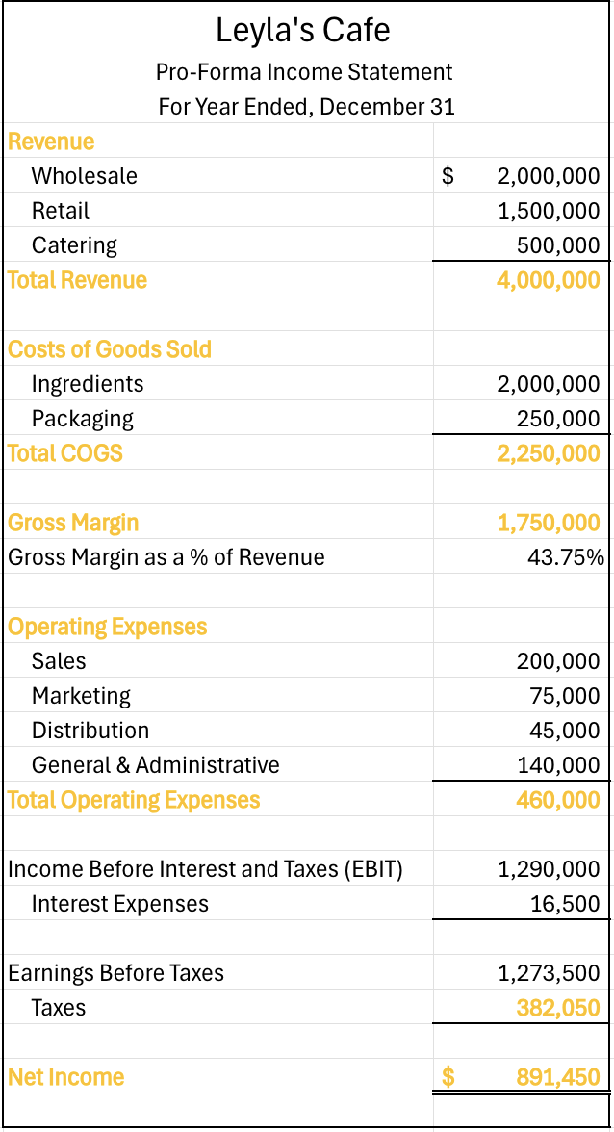Click the Retail value 1,500,000

(x=548, y=211)
